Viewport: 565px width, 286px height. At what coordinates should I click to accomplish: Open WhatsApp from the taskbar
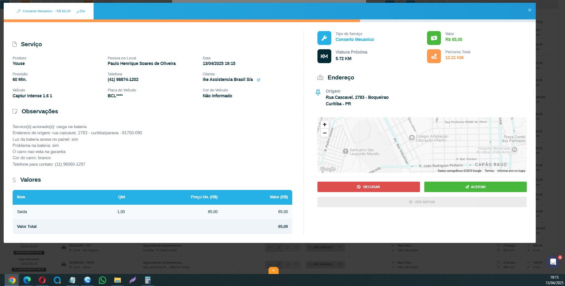(x=103, y=280)
